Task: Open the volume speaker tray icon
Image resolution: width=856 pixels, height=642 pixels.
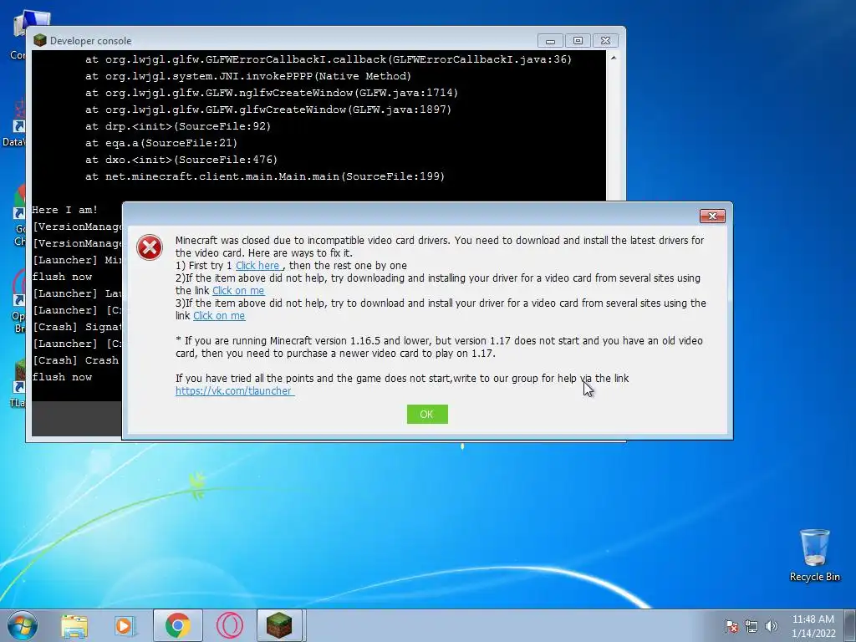Action: [x=772, y=626]
